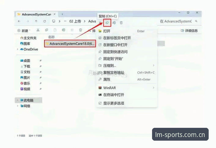Choose 复制文件地址 menu entry

click(x=126, y=72)
